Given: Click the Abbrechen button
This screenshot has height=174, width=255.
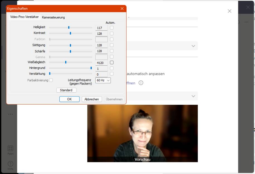Looking at the screenshot, I should 92,99.
